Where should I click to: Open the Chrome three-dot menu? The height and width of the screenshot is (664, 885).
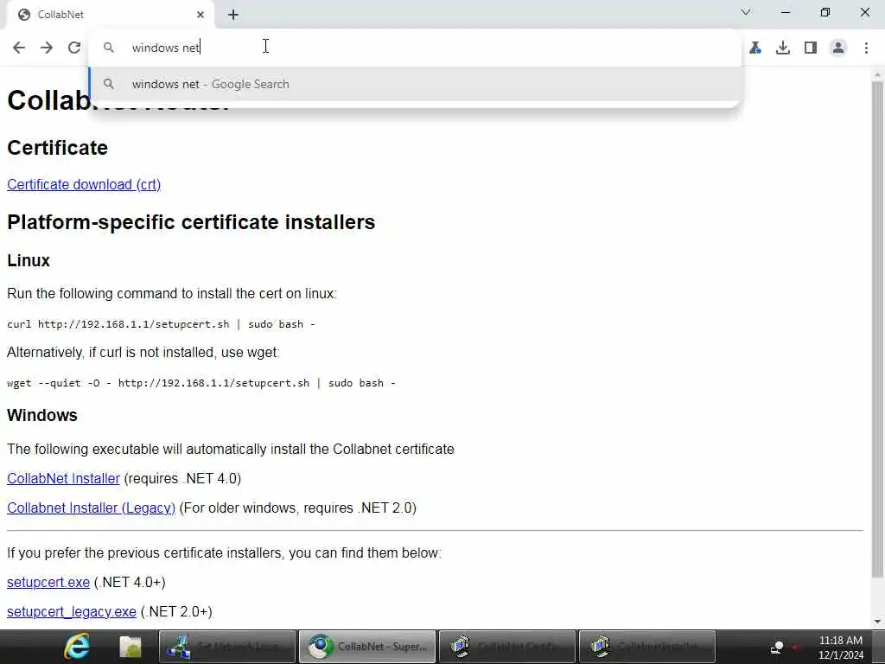pos(866,48)
